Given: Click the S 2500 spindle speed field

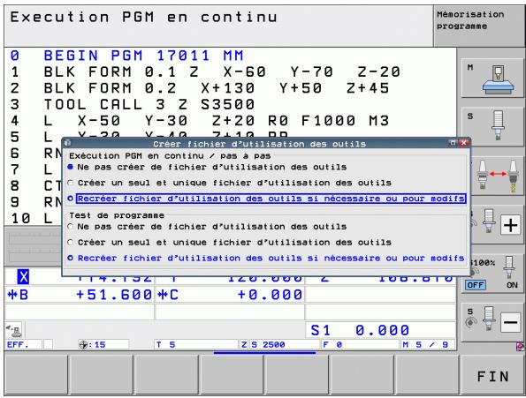Looking at the screenshot, I should coord(285,344).
